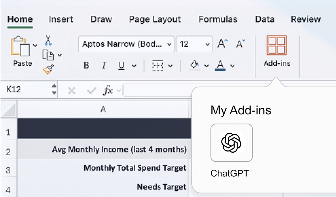The image size is (336, 197).
Task: Switch to the Insert tab
Action: tap(61, 19)
